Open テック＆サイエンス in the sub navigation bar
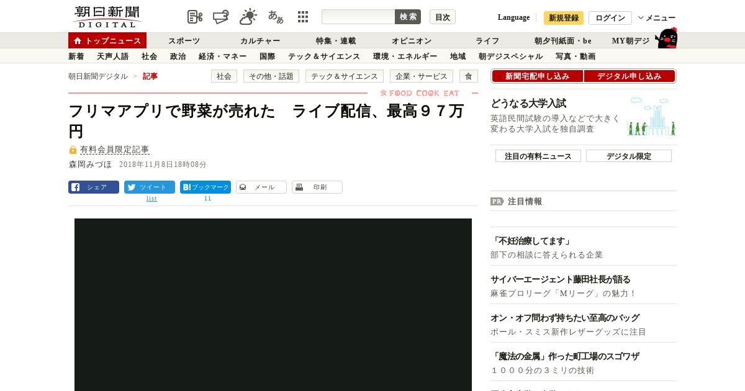The height and width of the screenshot is (391, 745). coord(324,56)
